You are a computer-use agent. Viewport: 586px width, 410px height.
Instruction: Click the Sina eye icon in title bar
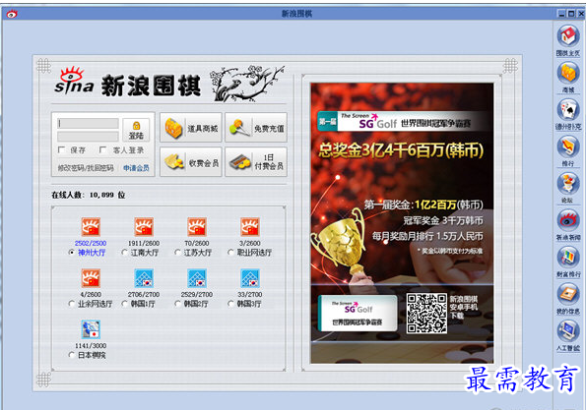[x=12, y=14]
